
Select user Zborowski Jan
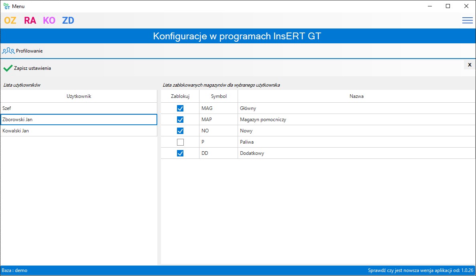tap(79, 120)
